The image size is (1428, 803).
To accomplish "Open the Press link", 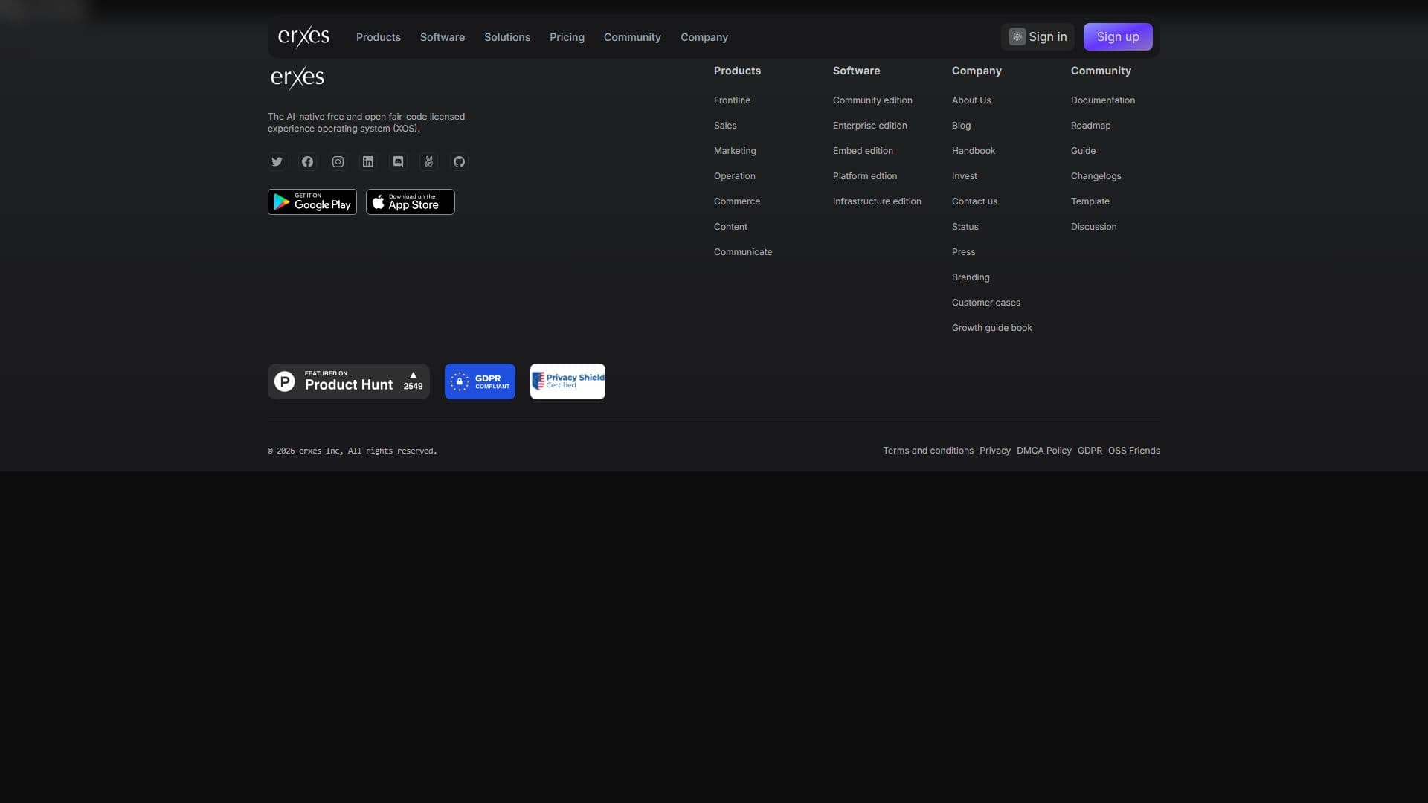I will pos(963,252).
